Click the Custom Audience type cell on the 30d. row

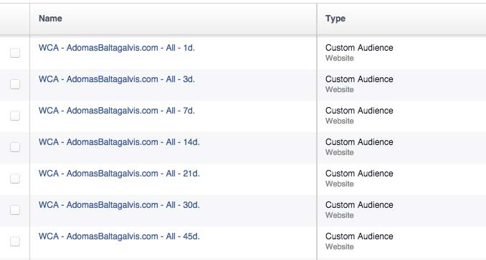(359, 205)
